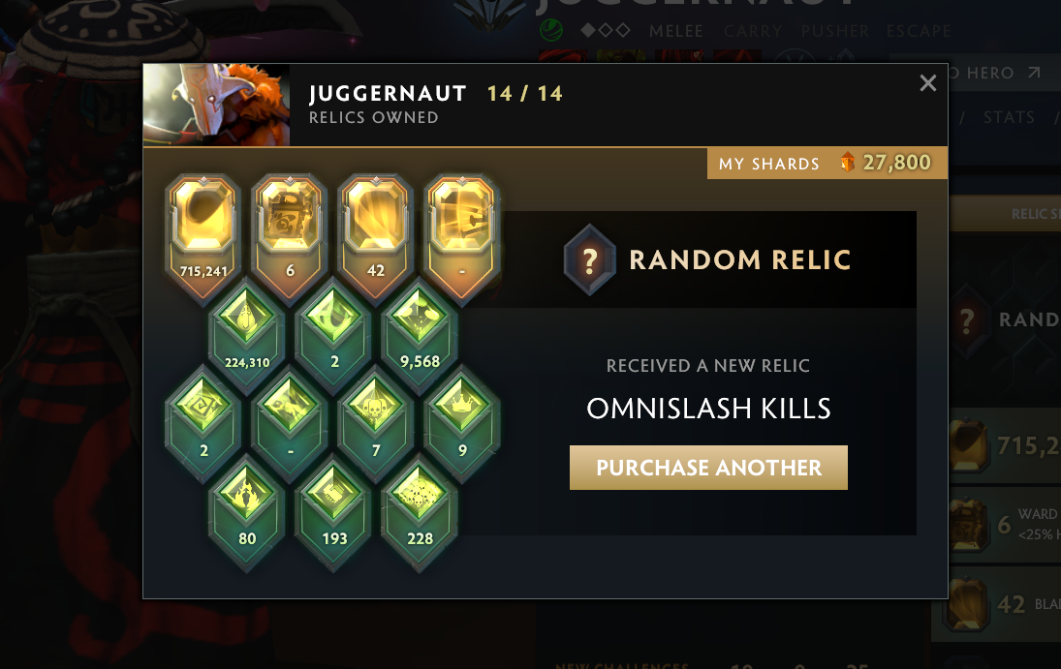
Task: Close the relics dialog with X
Action: 927,82
